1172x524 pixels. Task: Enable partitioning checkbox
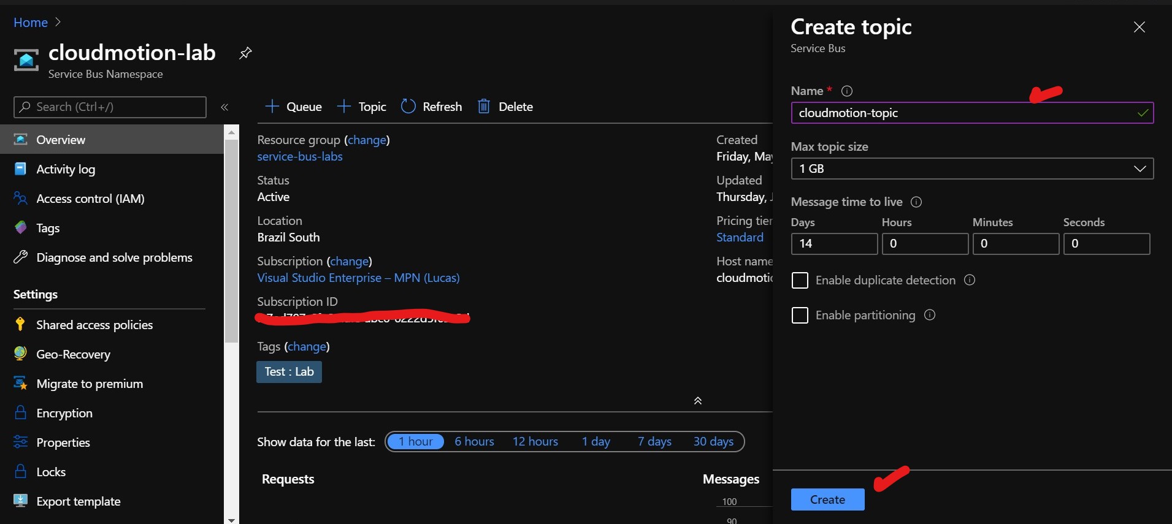tap(800, 316)
